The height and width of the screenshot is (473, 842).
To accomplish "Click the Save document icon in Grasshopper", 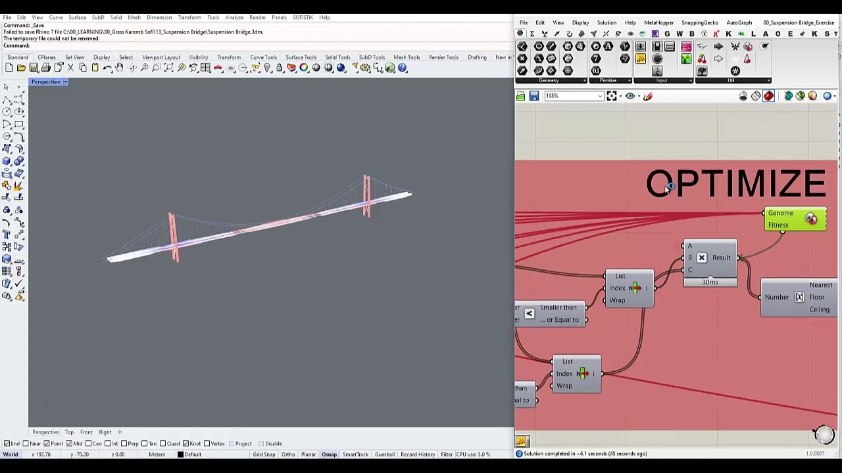I will (534, 97).
